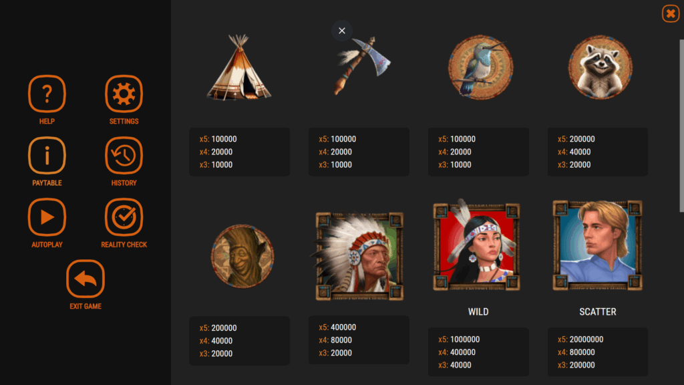
Task: Click the Wild payout values box
Action: click(478, 352)
